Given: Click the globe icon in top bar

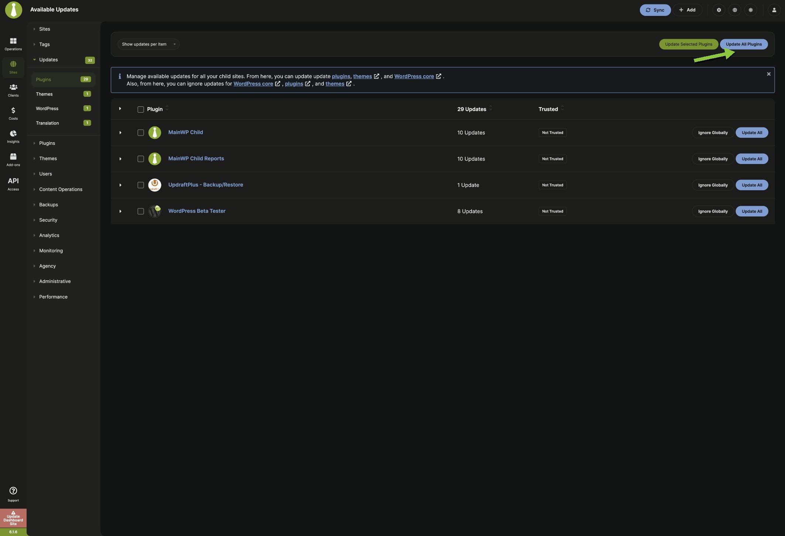Looking at the screenshot, I should pyautogui.click(x=734, y=10).
